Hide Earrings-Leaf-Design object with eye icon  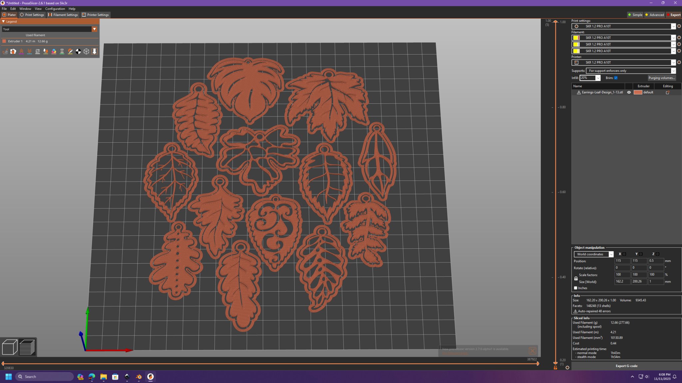(x=629, y=92)
